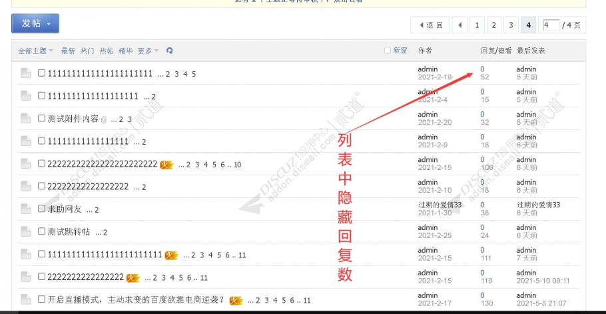
Task: Click the thread icon of the 2021-2-10 row
Action: coord(26,187)
